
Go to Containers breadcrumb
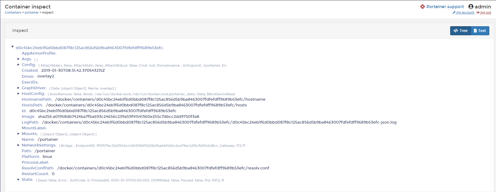click(x=13, y=13)
